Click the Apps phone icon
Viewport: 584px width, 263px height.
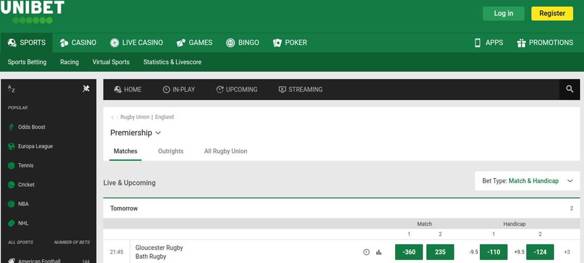click(478, 43)
